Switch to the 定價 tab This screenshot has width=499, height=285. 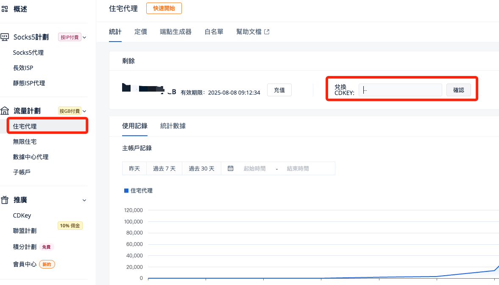(x=141, y=32)
